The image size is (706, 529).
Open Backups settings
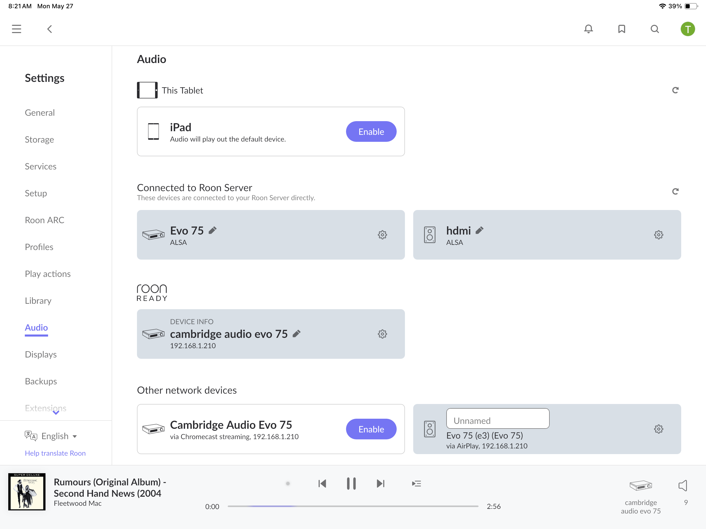point(41,381)
